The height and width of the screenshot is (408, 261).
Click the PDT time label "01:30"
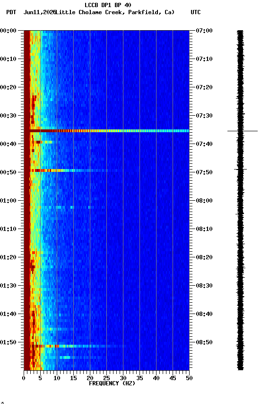point(9,286)
